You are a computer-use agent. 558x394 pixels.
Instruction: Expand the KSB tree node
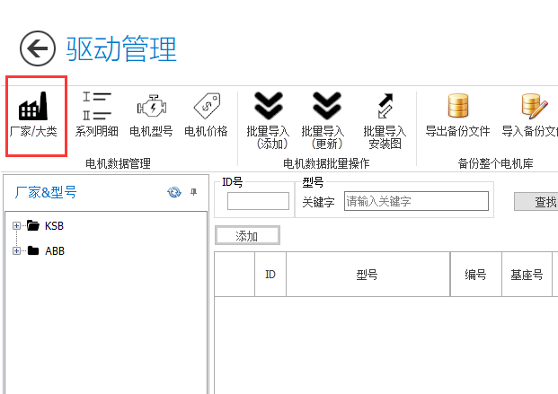tap(16, 225)
